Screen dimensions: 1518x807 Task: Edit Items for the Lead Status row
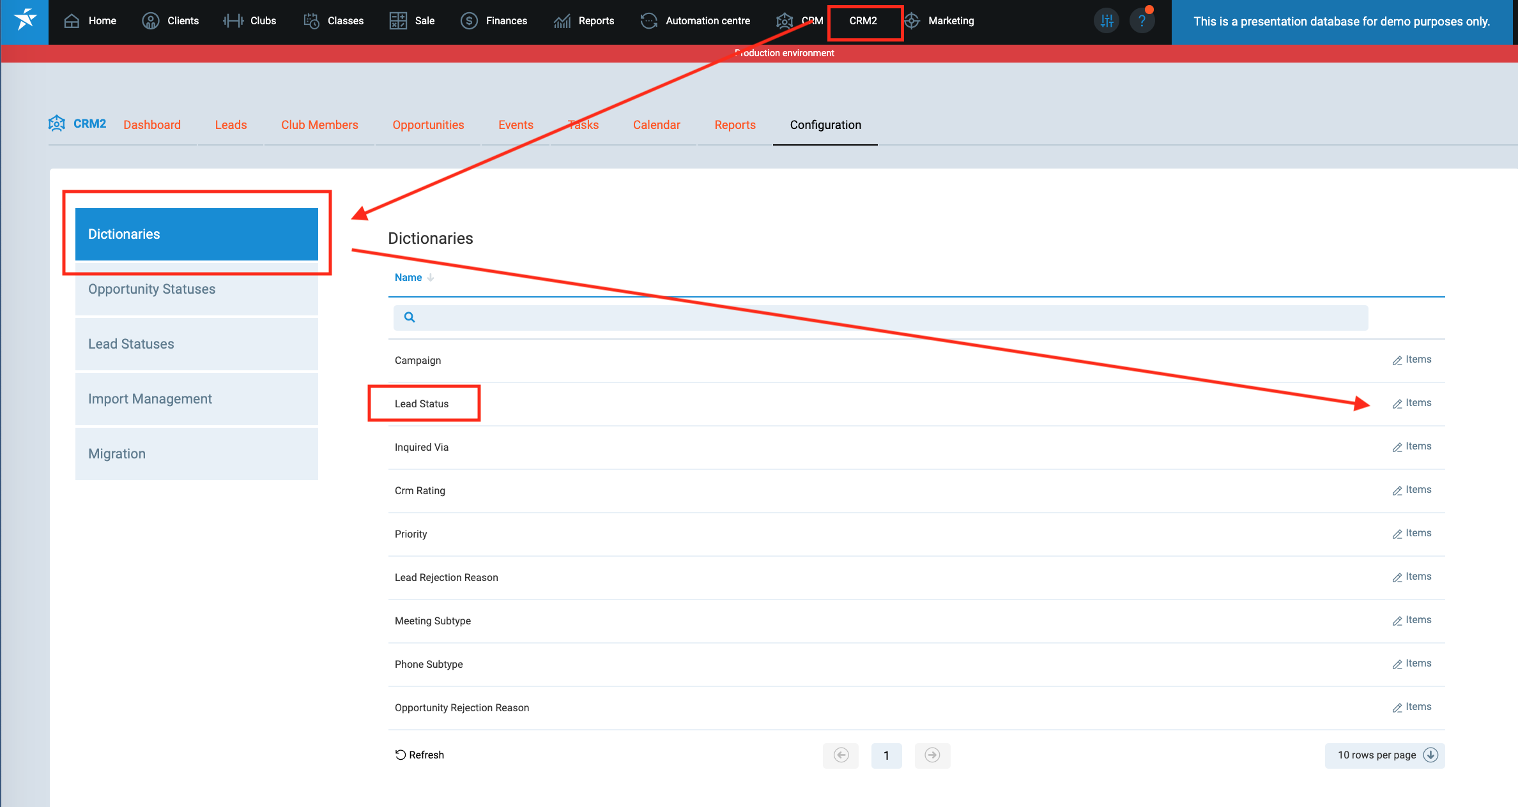pyautogui.click(x=1412, y=403)
